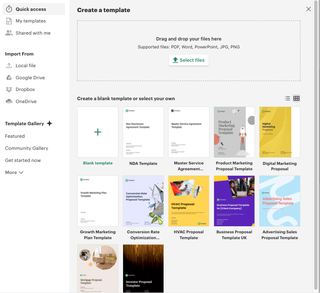Select the Advertising Sales Proposal Template thumbnail
320x293 pixels.
[x=280, y=201]
